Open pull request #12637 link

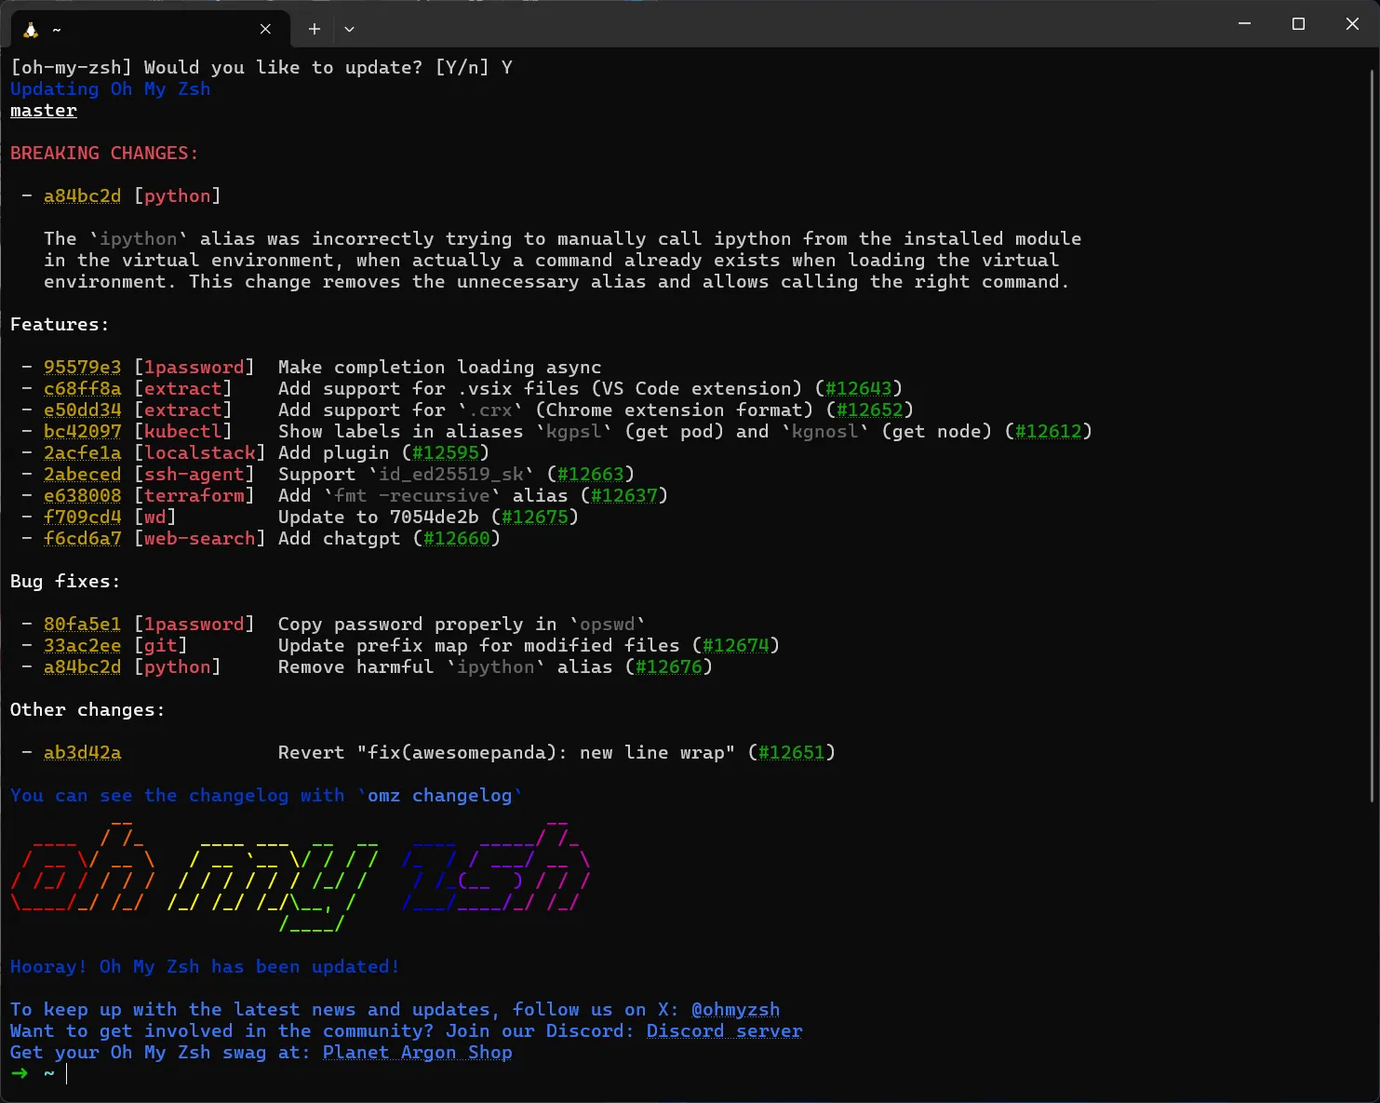click(623, 495)
